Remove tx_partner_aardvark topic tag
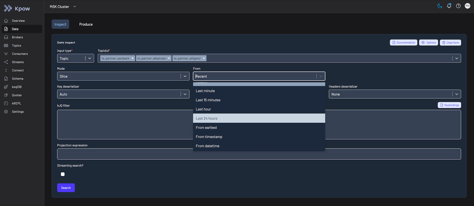474x206 pixels. 132,58
